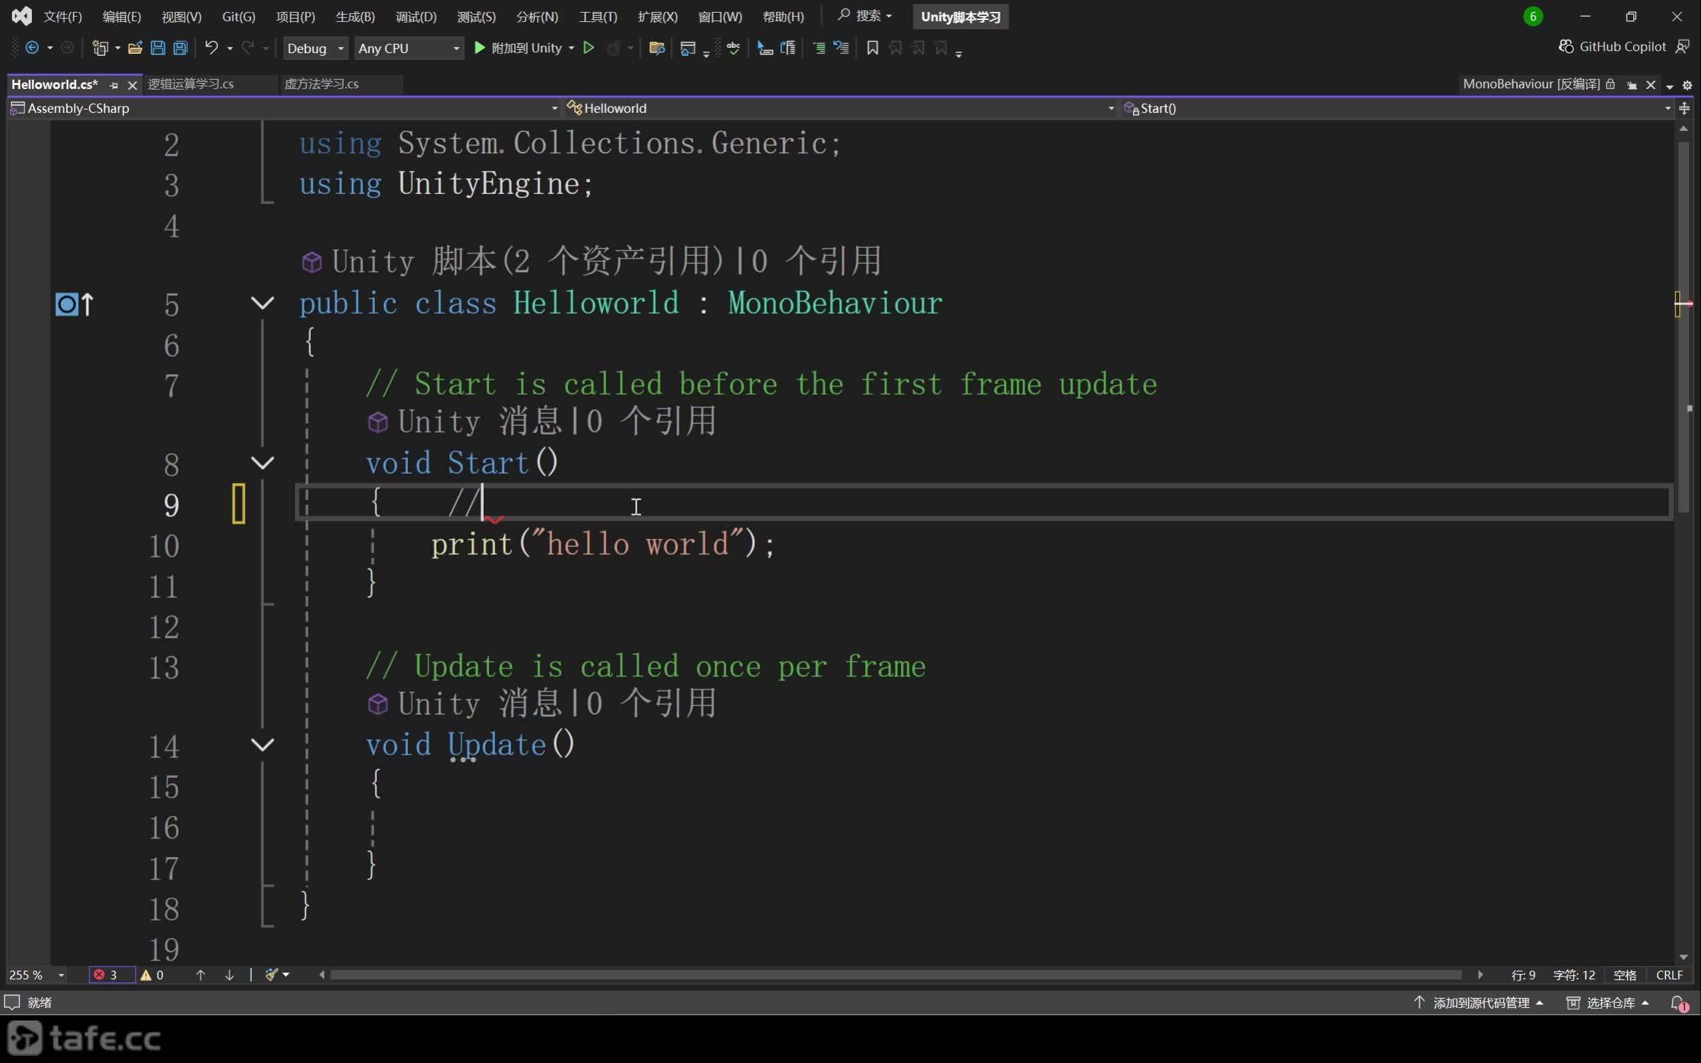Click the 搜索 search box
The image size is (1701, 1063).
point(865,15)
